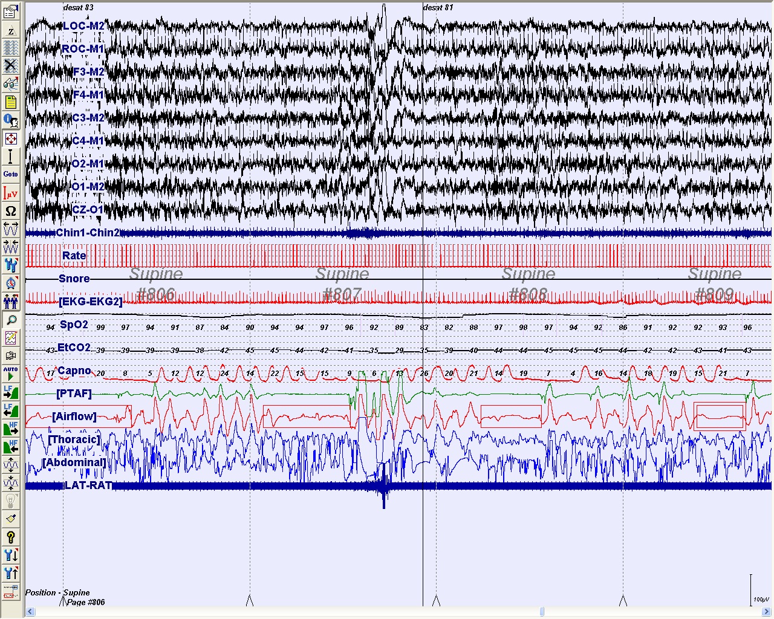Decrease the HF filter with left arrow

tap(10, 447)
